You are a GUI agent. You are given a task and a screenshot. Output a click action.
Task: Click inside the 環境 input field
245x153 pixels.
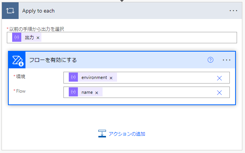[163, 77]
